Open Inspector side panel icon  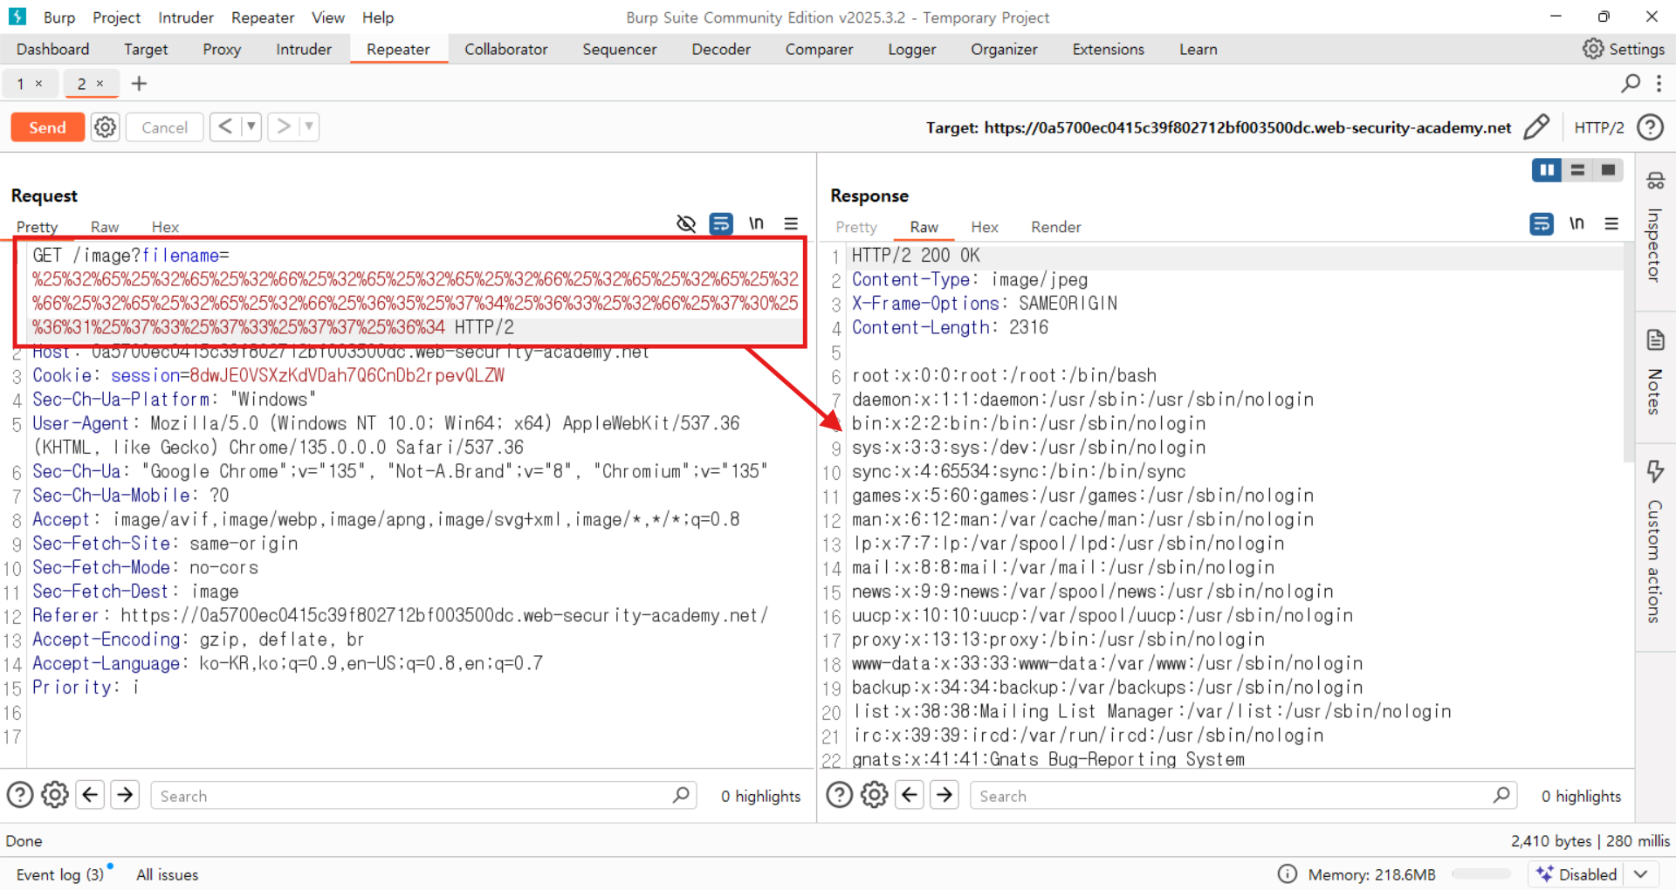pos(1655,181)
